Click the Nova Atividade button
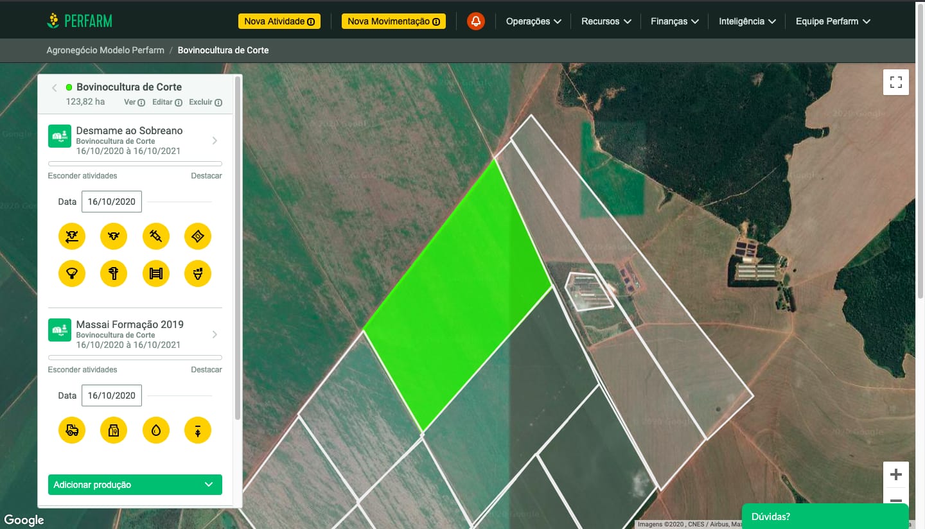The height and width of the screenshot is (529, 925). [279, 21]
